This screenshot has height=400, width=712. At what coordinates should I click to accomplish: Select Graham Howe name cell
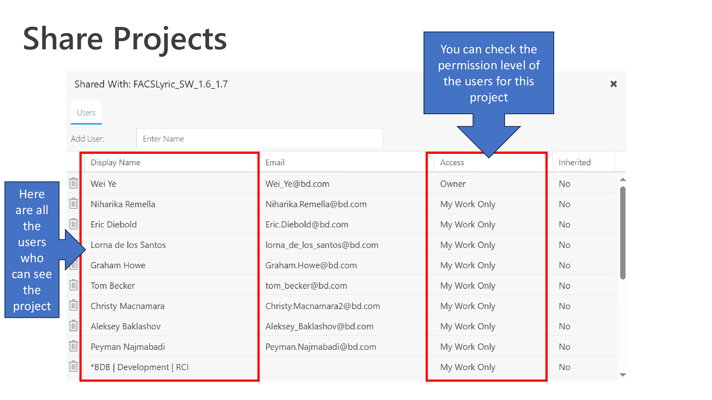pos(118,265)
